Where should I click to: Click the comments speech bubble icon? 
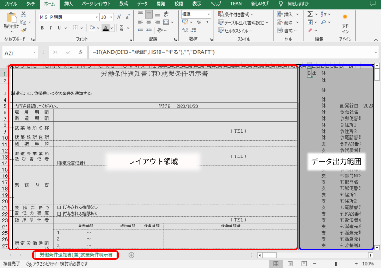(372, 4)
